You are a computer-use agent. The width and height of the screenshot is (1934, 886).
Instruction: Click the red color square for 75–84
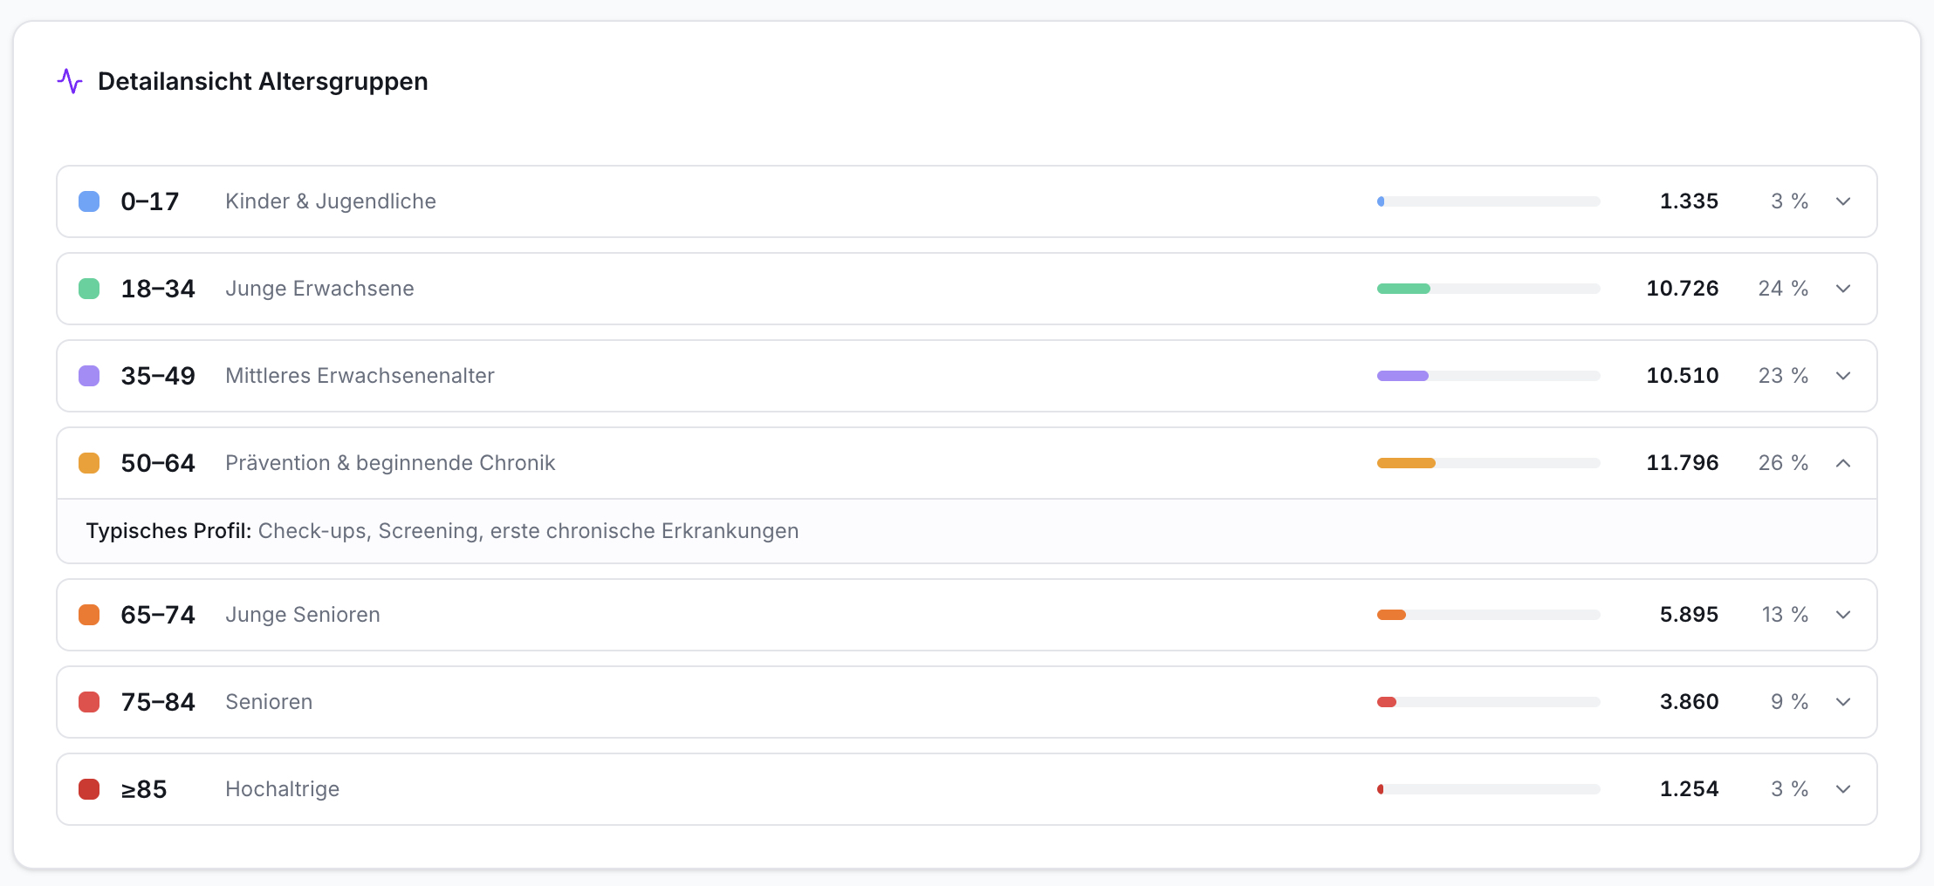point(89,702)
